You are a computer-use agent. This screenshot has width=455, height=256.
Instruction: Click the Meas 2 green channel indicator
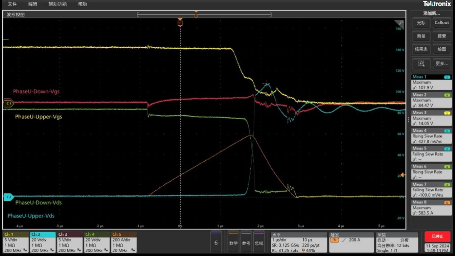(447, 95)
